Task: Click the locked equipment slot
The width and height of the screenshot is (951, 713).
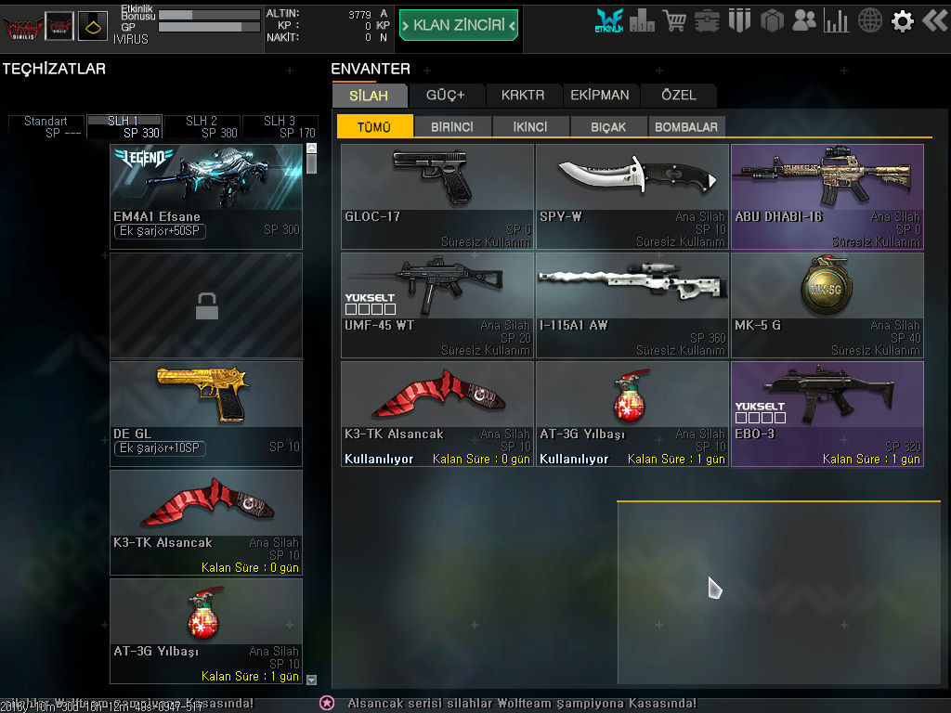Action: 206,305
